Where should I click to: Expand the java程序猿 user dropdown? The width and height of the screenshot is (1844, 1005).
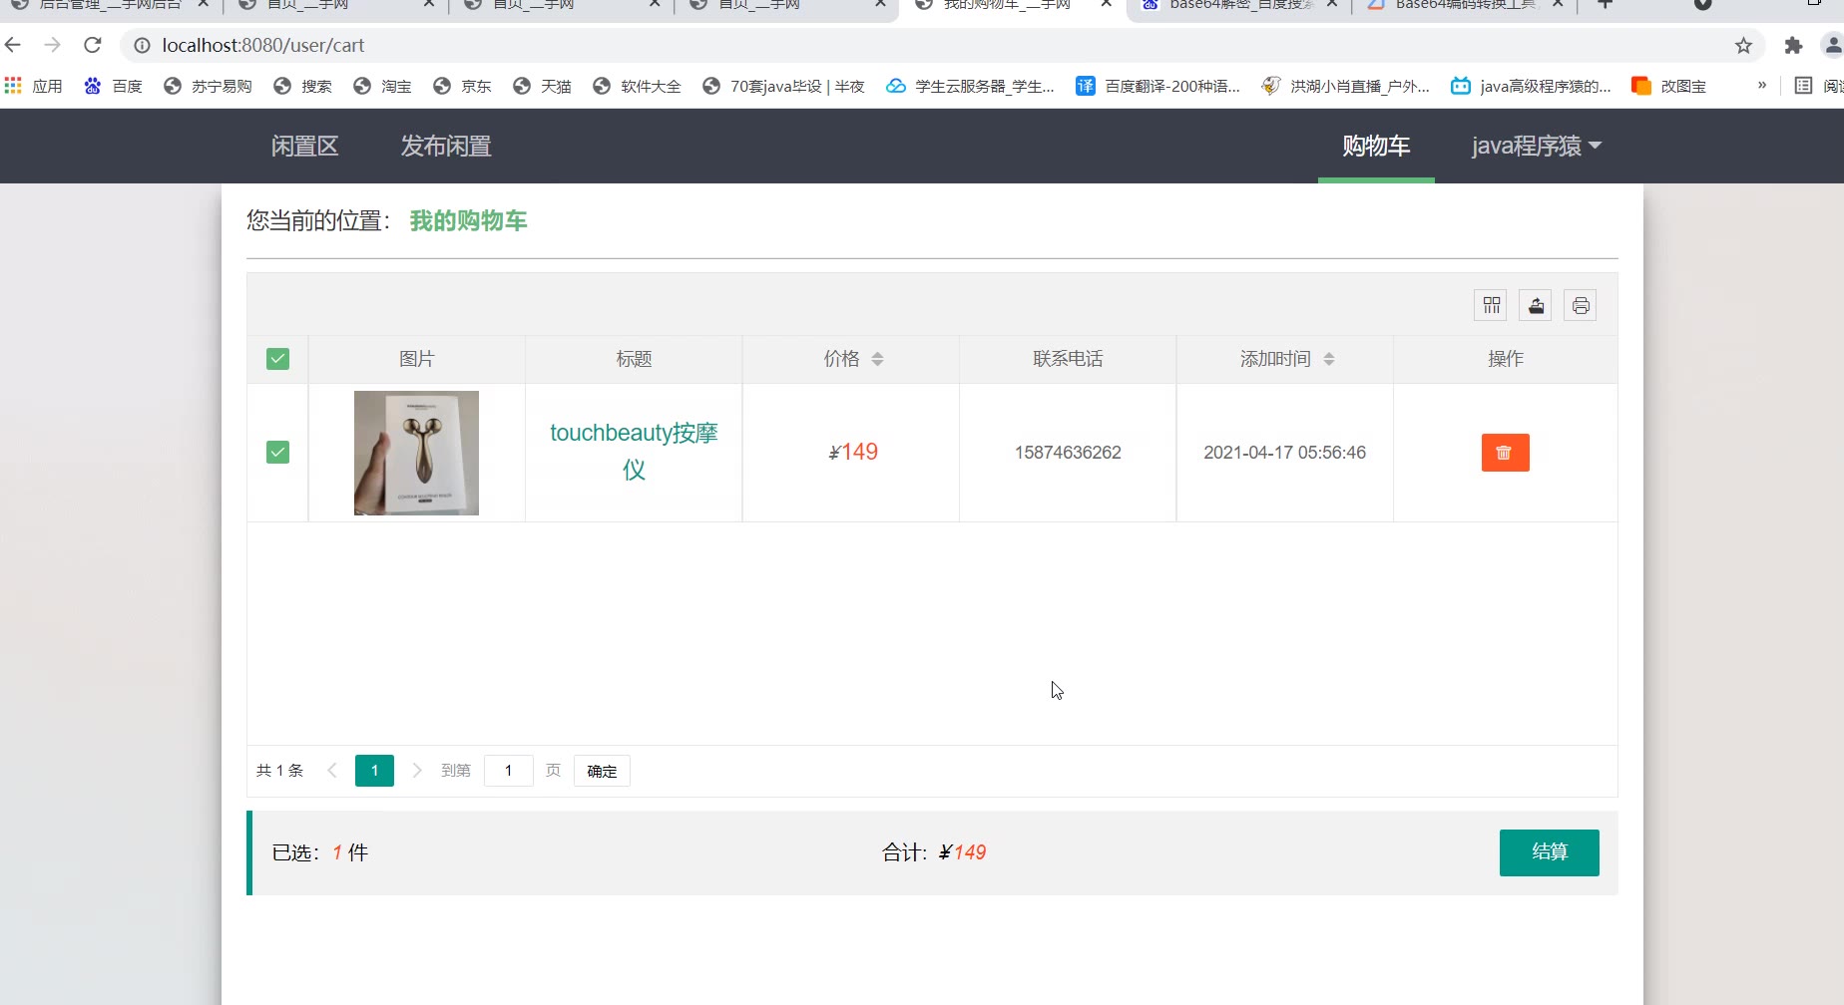coord(1537,146)
